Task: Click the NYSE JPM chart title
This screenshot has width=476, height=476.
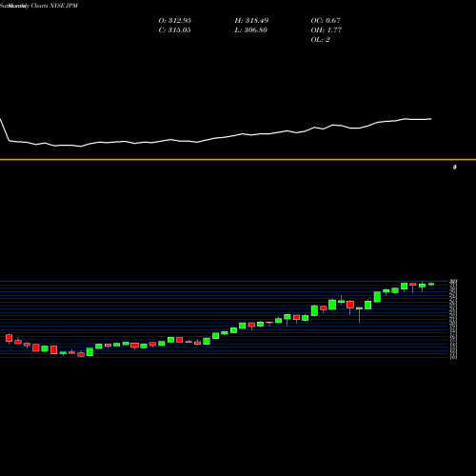Action: (39, 6)
